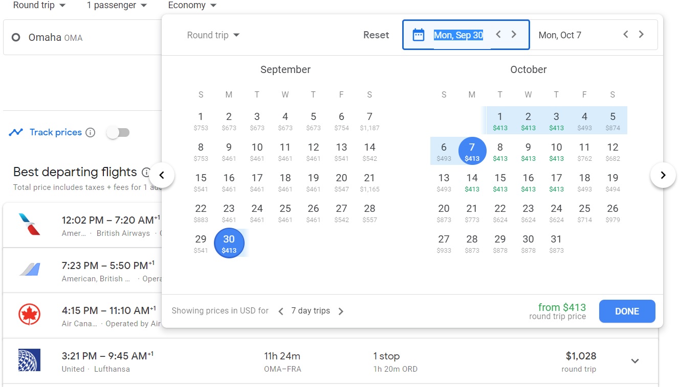
Task: Move return date one day later
Action: [641, 35]
